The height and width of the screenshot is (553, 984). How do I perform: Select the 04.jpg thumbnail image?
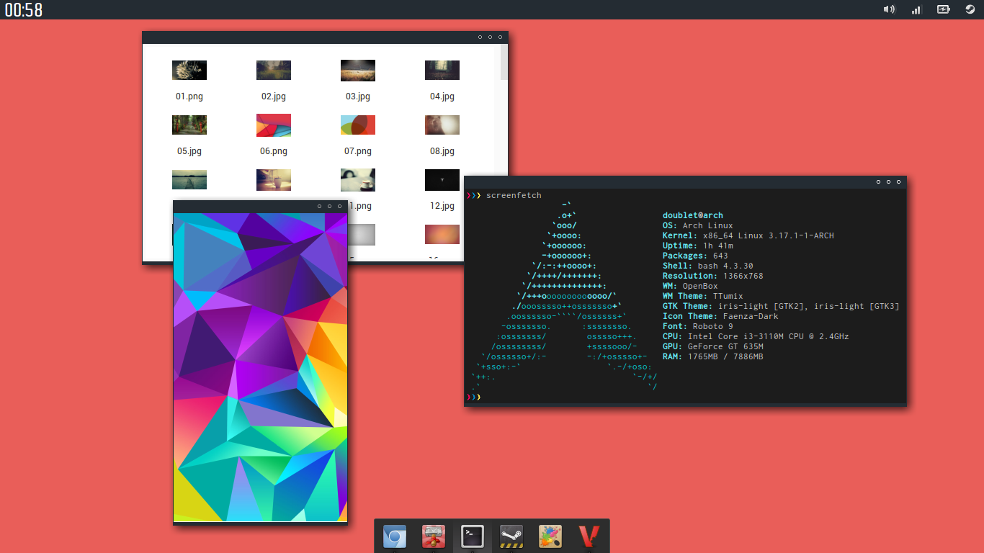click(x=442, y=70)
